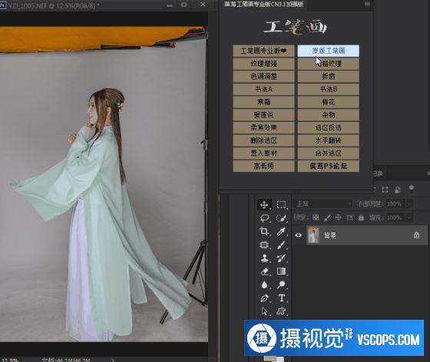The height and width of the screenshot is (362, 430).
Task: Click the 原版工笔画 button
Action: tap(329, 51)
